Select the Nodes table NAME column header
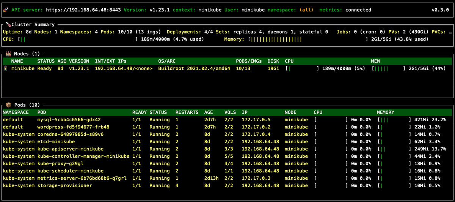This screenshot has width=455, height=202. click(x=17, y=61)
